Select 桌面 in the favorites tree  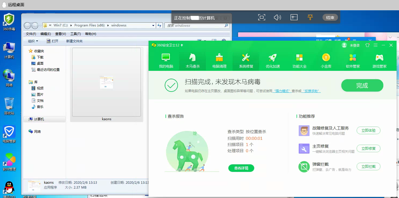[40, 64]
